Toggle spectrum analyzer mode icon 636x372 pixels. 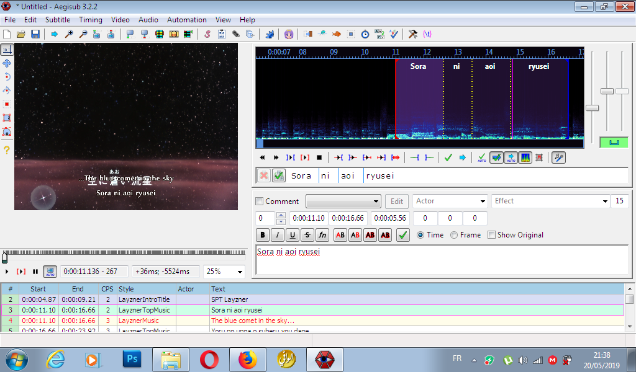[525, 157]
